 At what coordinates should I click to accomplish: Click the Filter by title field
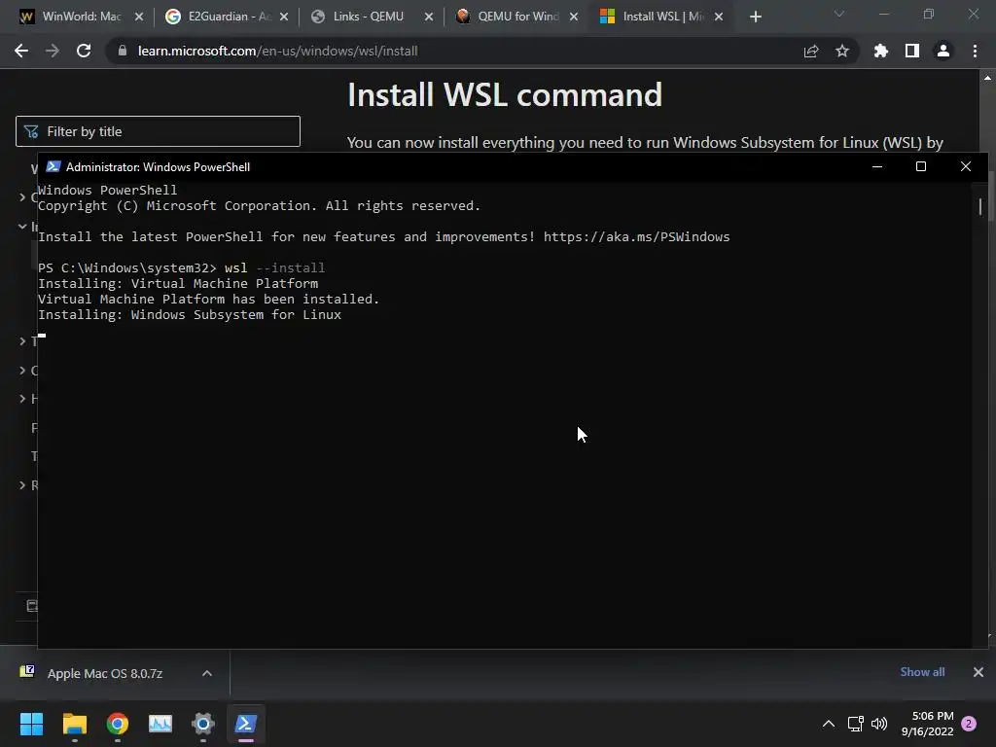click(158, 131)
